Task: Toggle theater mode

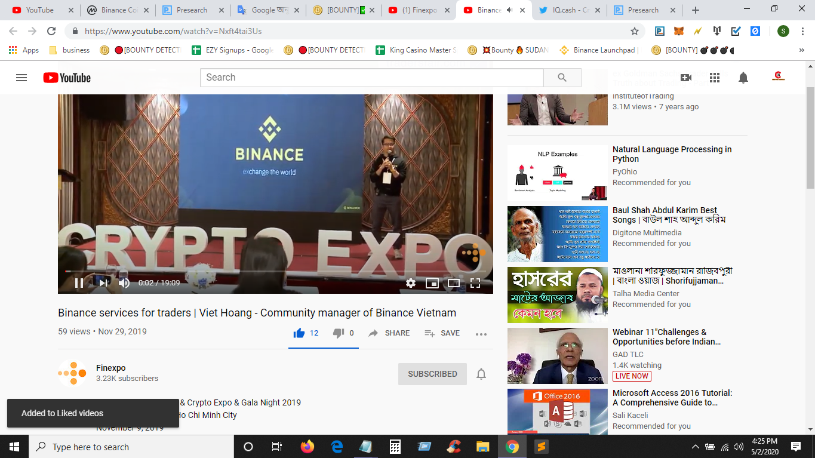Action: pos(454,283)
